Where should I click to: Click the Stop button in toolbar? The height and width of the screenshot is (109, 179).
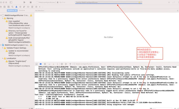click(x=31, y=2)
